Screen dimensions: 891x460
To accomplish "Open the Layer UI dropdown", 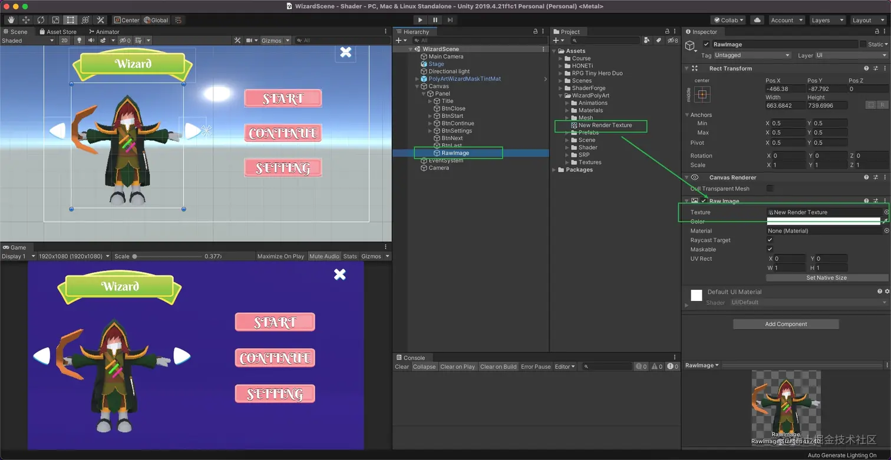I will [852, 55].
